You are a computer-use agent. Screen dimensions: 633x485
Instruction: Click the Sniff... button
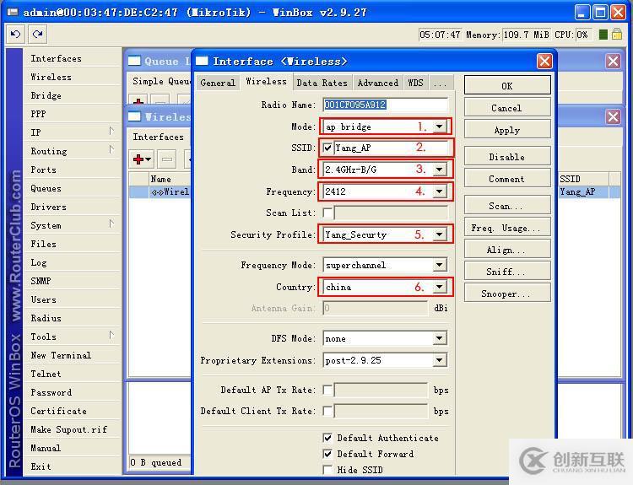[507, 272]
